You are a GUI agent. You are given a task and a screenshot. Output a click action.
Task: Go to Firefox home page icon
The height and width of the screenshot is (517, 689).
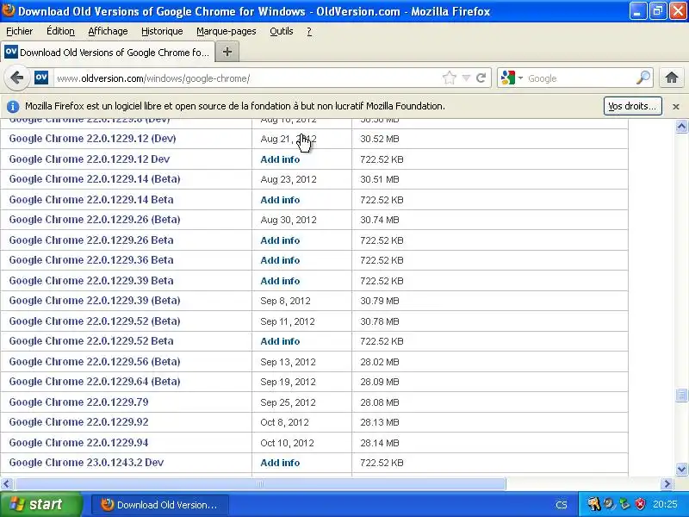672,78
